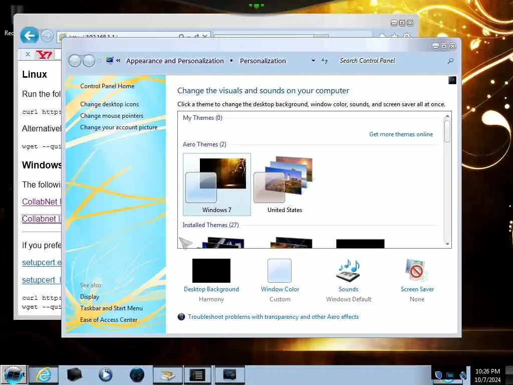Click the shield tray icon
513x385 pixels.
(438, 375)
